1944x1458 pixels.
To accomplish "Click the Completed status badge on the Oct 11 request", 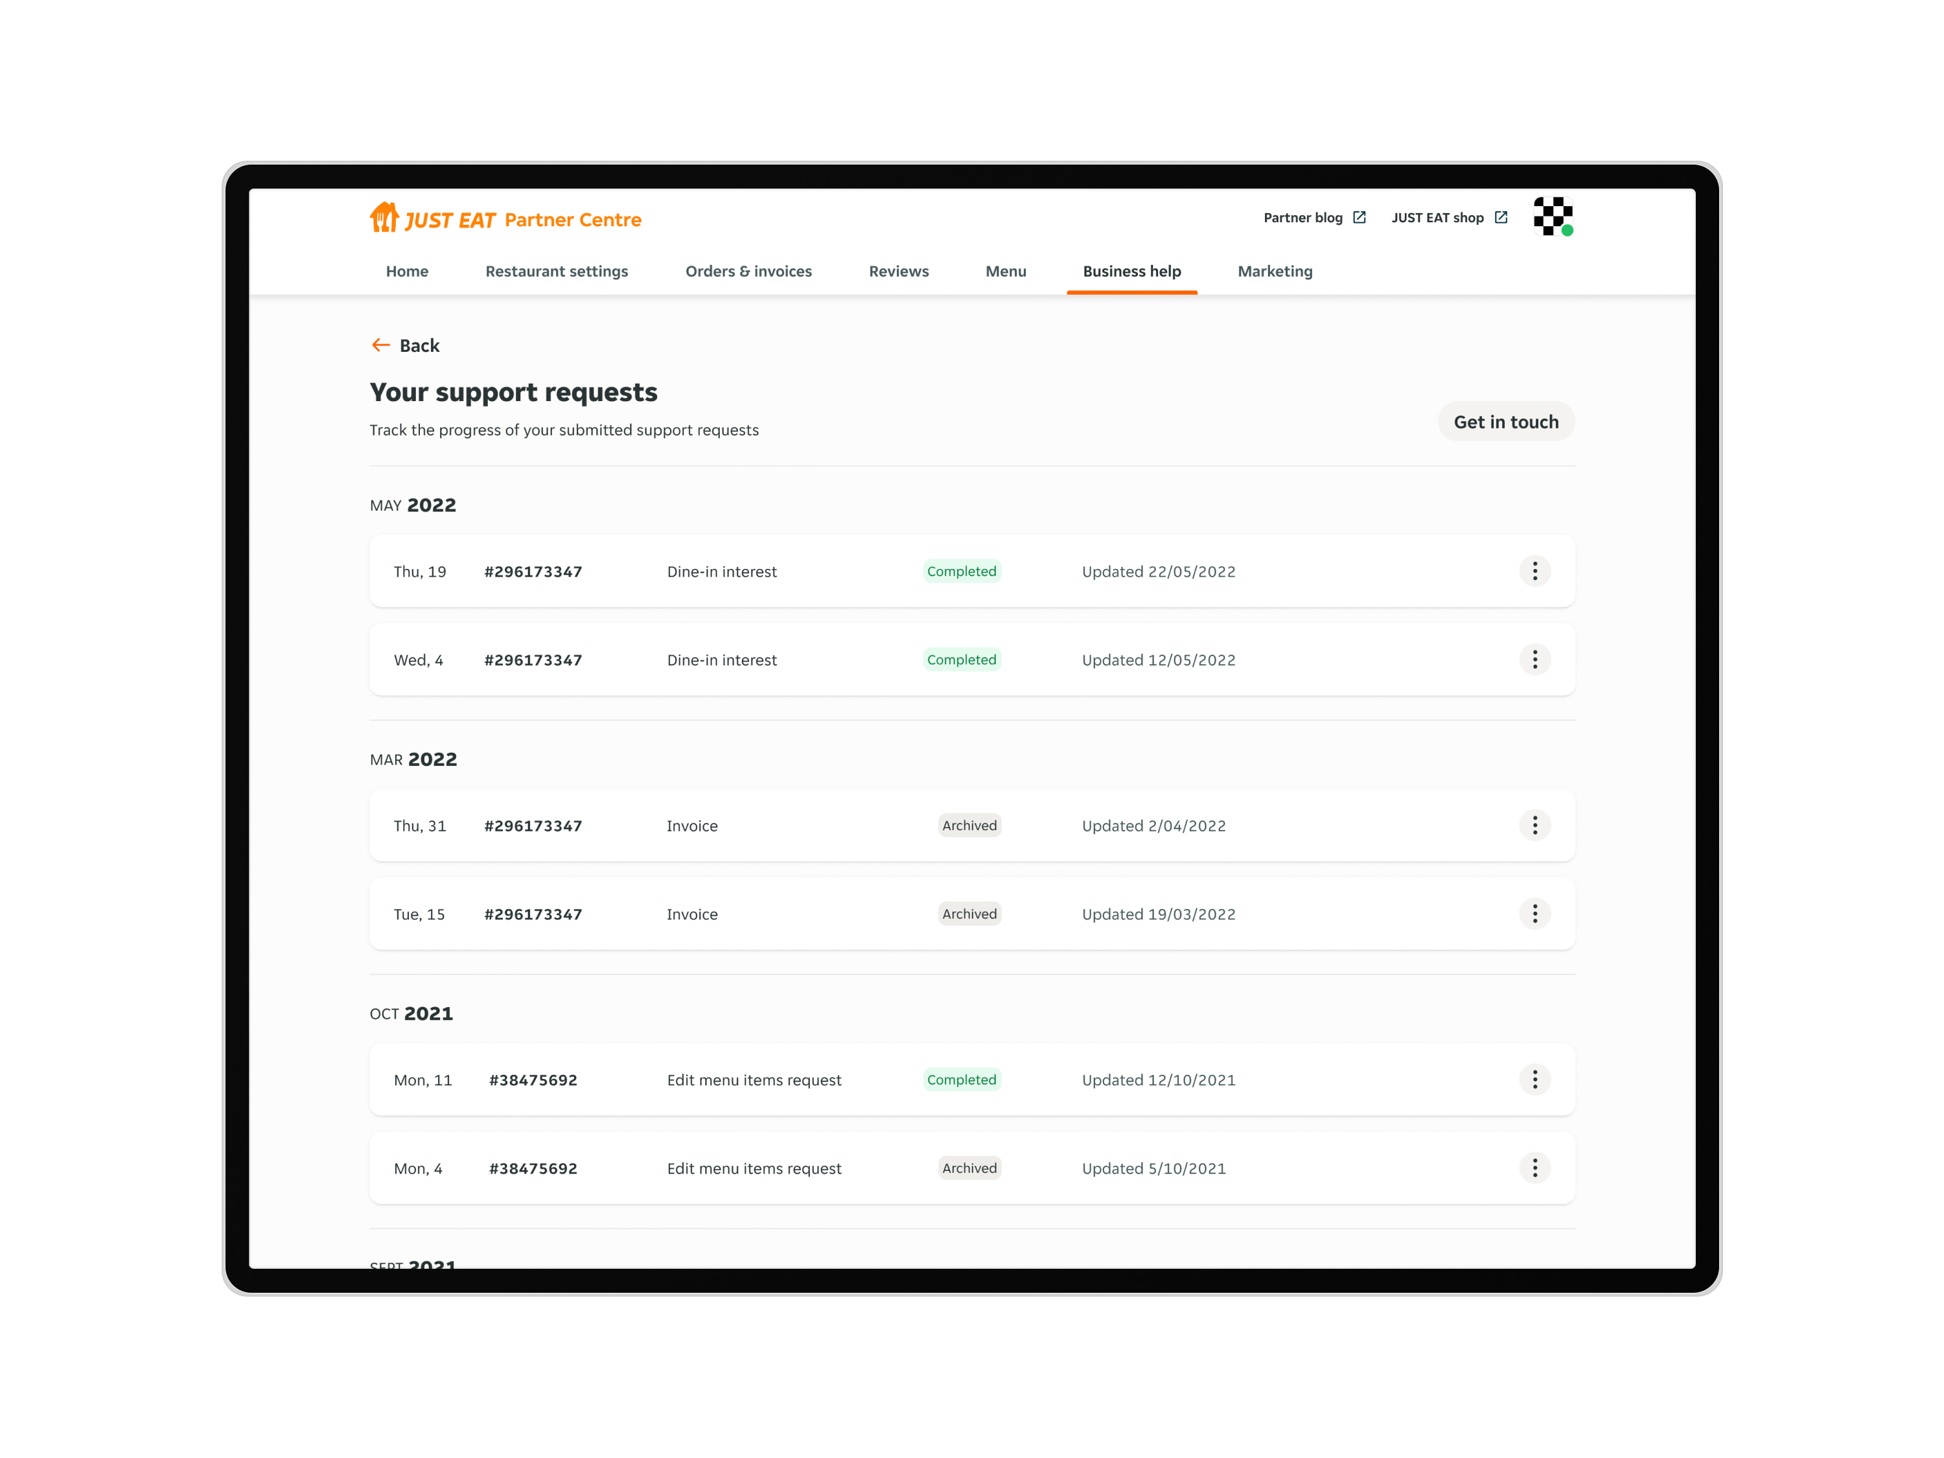I will click(962, 1080).
